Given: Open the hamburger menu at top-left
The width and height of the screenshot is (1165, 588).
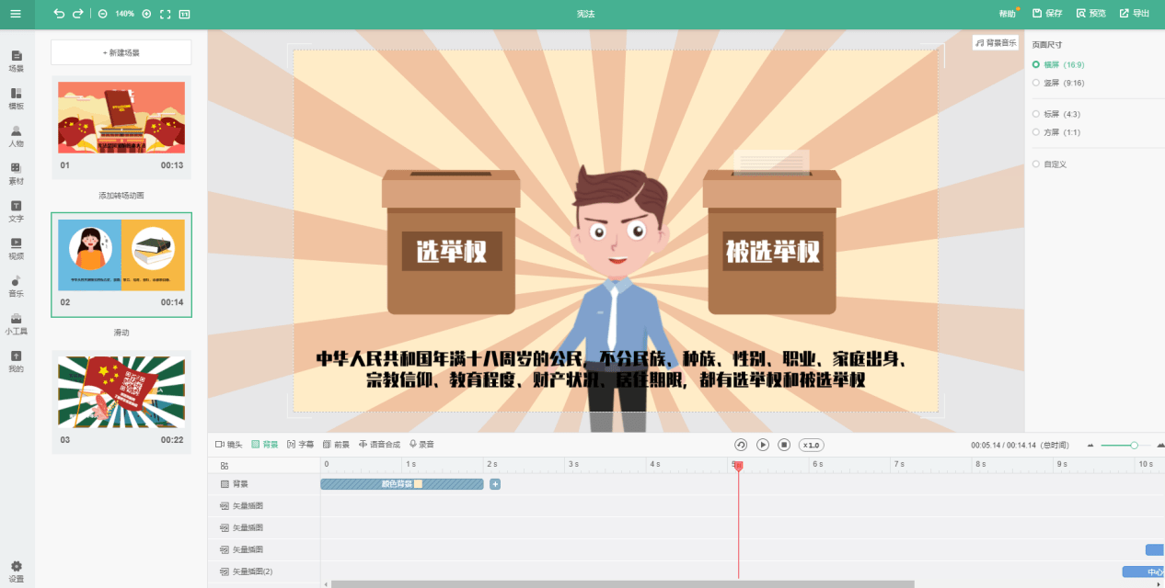Looking at the screenshot, I should 16,14.
